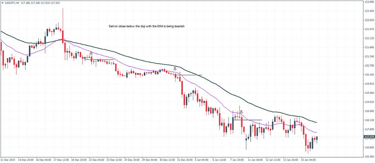Image resolution: width=375 pixels, height=163 pixels.
Task: Click the 120.350 price axis label
Action: coord(370,75)
